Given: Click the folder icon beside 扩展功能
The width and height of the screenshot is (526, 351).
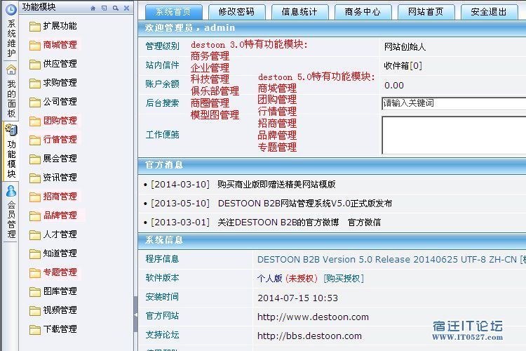Looking at the screenshot, I should click(x=35, y=26).
